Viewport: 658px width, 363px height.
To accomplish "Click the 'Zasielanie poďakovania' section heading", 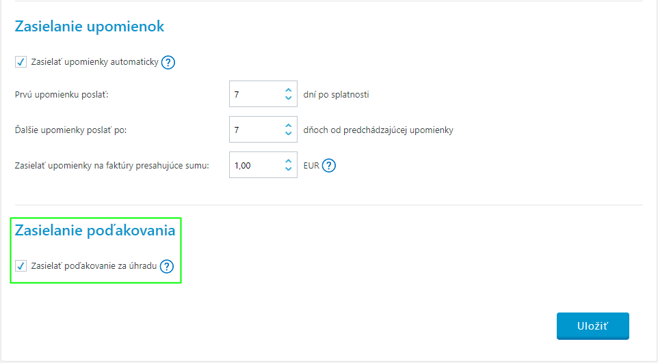I will point(94,231).
